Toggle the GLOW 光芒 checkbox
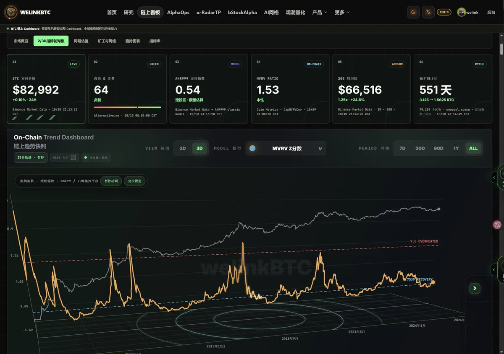 [x=73, y=158]
